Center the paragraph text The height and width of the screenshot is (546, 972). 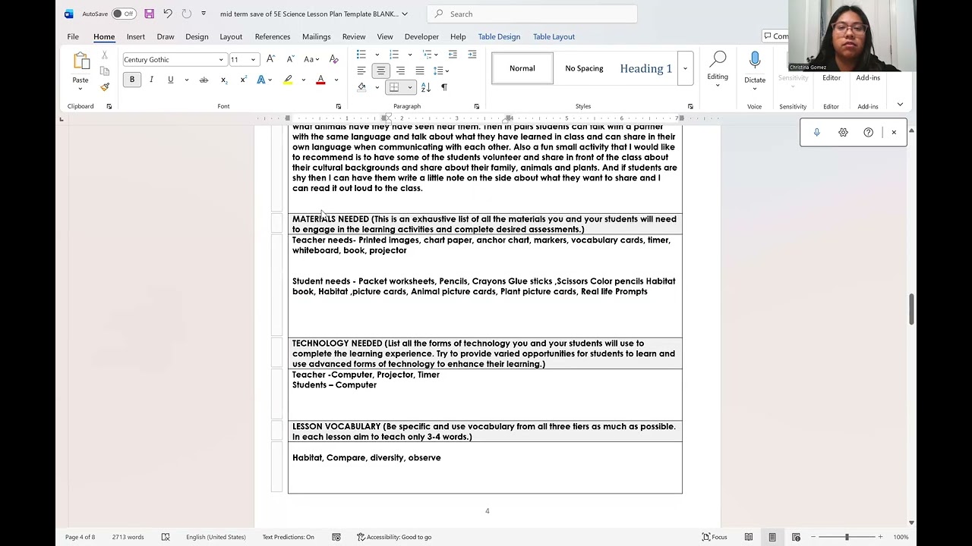(381, 71)
